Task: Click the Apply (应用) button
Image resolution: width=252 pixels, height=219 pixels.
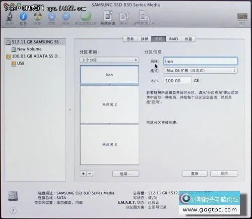Action: [x=224, y=174]
